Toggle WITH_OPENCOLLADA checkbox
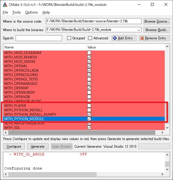The height and width of the screenshot is (180, 173). 89,70
